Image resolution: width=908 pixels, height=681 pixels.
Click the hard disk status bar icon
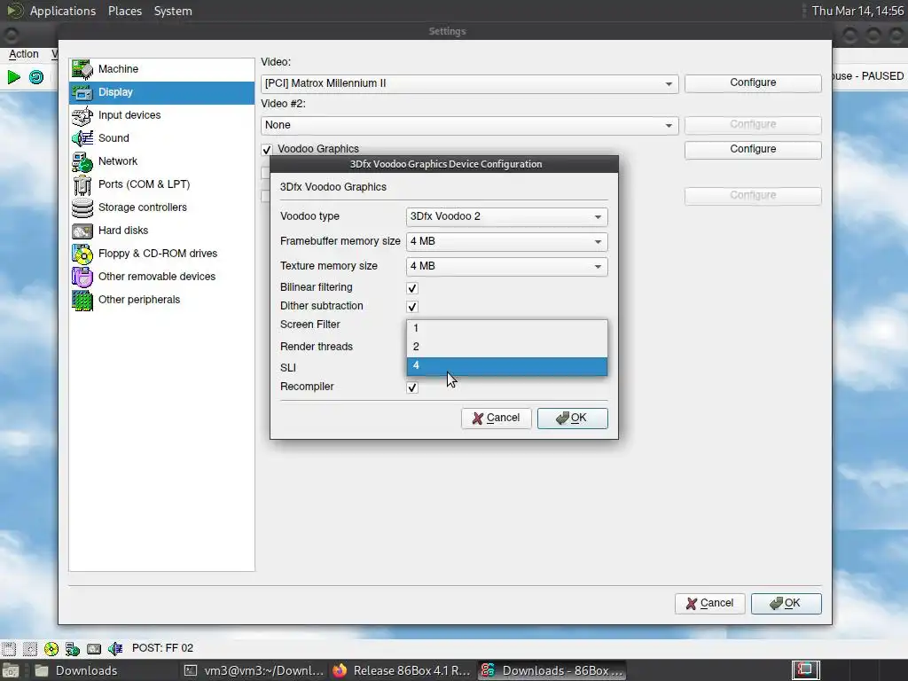[x=94, y=648]
